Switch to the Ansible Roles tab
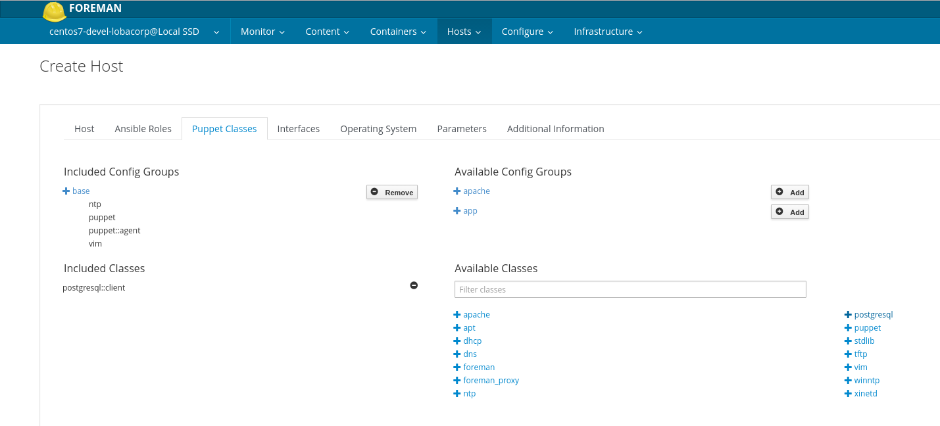This screenshot has width=940, height=426. pyautogui.click(x=143, y=129)
